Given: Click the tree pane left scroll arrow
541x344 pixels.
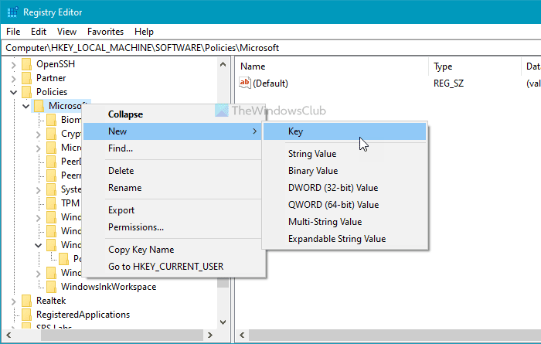Looking at the screenshot, I should coord(9,335).
